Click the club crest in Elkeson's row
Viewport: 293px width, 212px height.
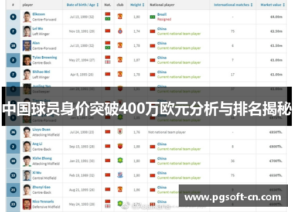click(x=120, y=16)
